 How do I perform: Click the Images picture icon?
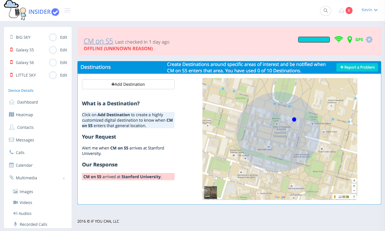[16, 191]
